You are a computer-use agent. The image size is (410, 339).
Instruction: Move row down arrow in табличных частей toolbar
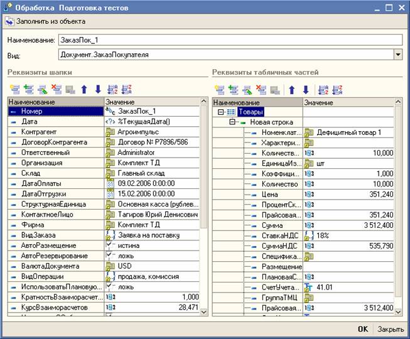point(306,90)
